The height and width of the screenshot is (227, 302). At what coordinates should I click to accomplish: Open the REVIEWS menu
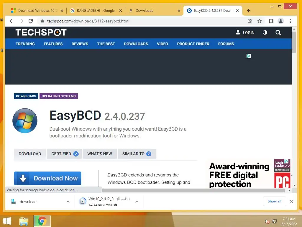(x=80, y=44)
